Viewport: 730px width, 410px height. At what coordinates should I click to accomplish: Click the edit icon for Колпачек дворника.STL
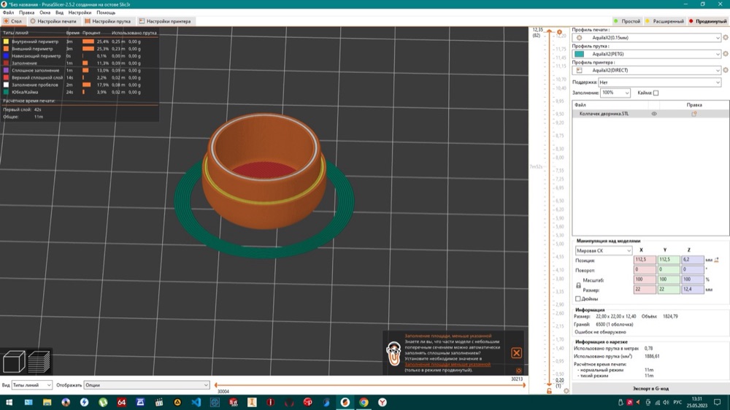click(x=694, y=114)
